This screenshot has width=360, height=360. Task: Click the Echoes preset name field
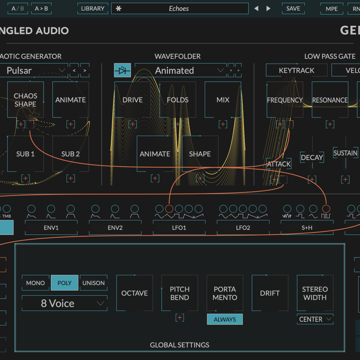click(x=180, y=8)
